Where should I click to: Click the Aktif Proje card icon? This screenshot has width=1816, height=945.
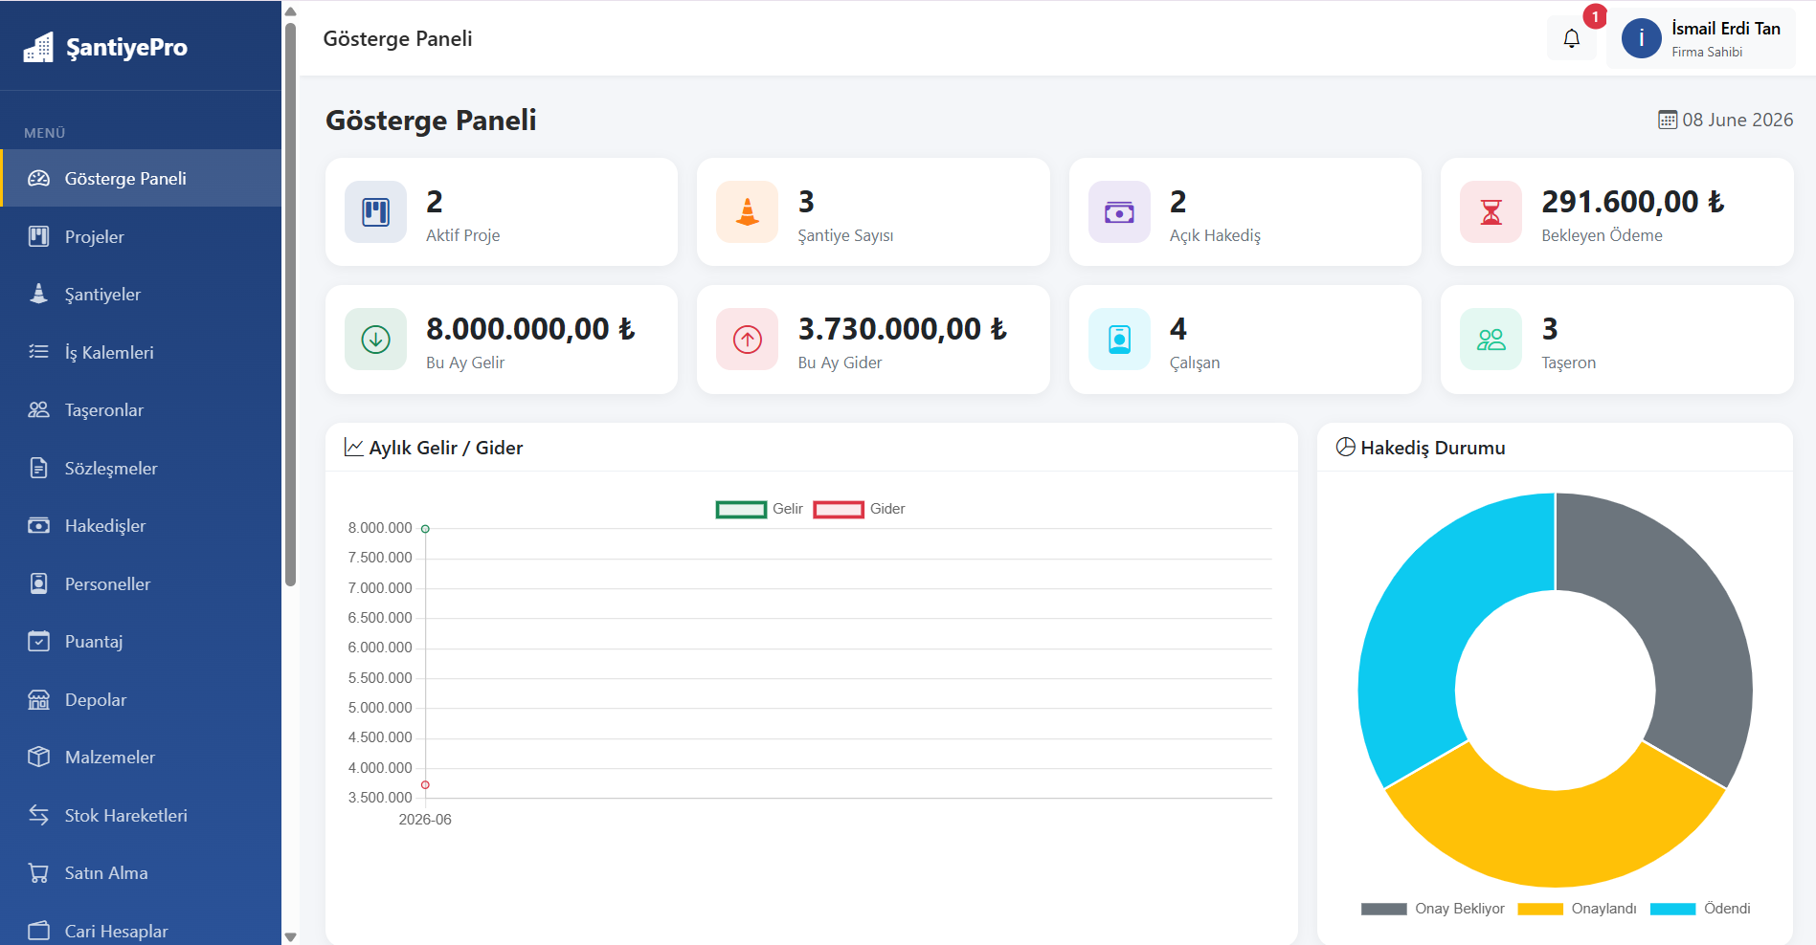tap(375, 211)
